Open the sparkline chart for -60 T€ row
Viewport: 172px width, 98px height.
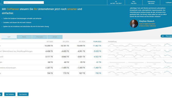tap(134, 62)
